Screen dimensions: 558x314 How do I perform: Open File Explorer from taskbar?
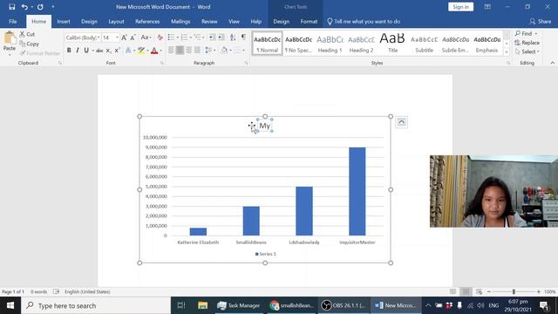(202, 305)
